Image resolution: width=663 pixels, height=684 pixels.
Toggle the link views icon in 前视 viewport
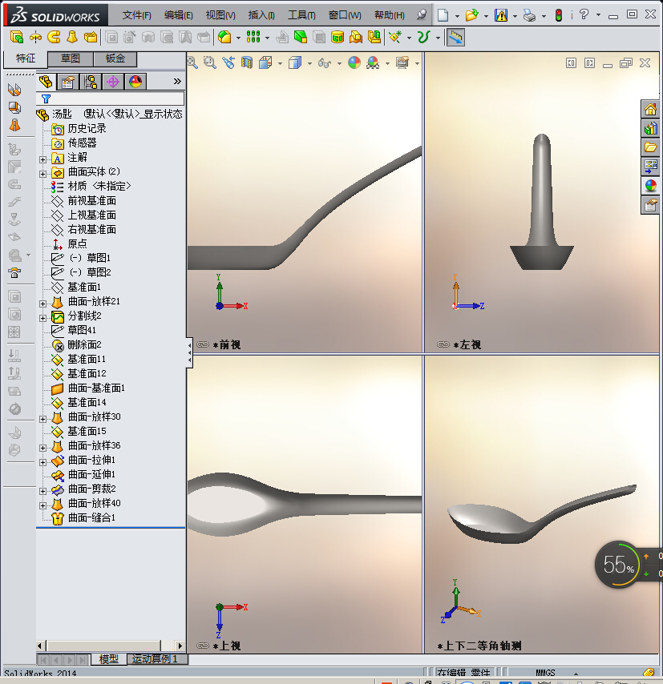[x=203, y=344]
